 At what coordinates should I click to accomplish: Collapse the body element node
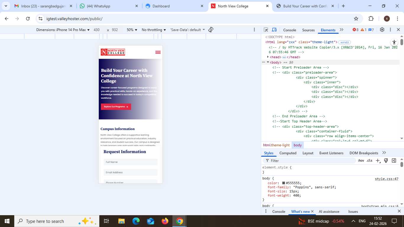click(268, 62)
